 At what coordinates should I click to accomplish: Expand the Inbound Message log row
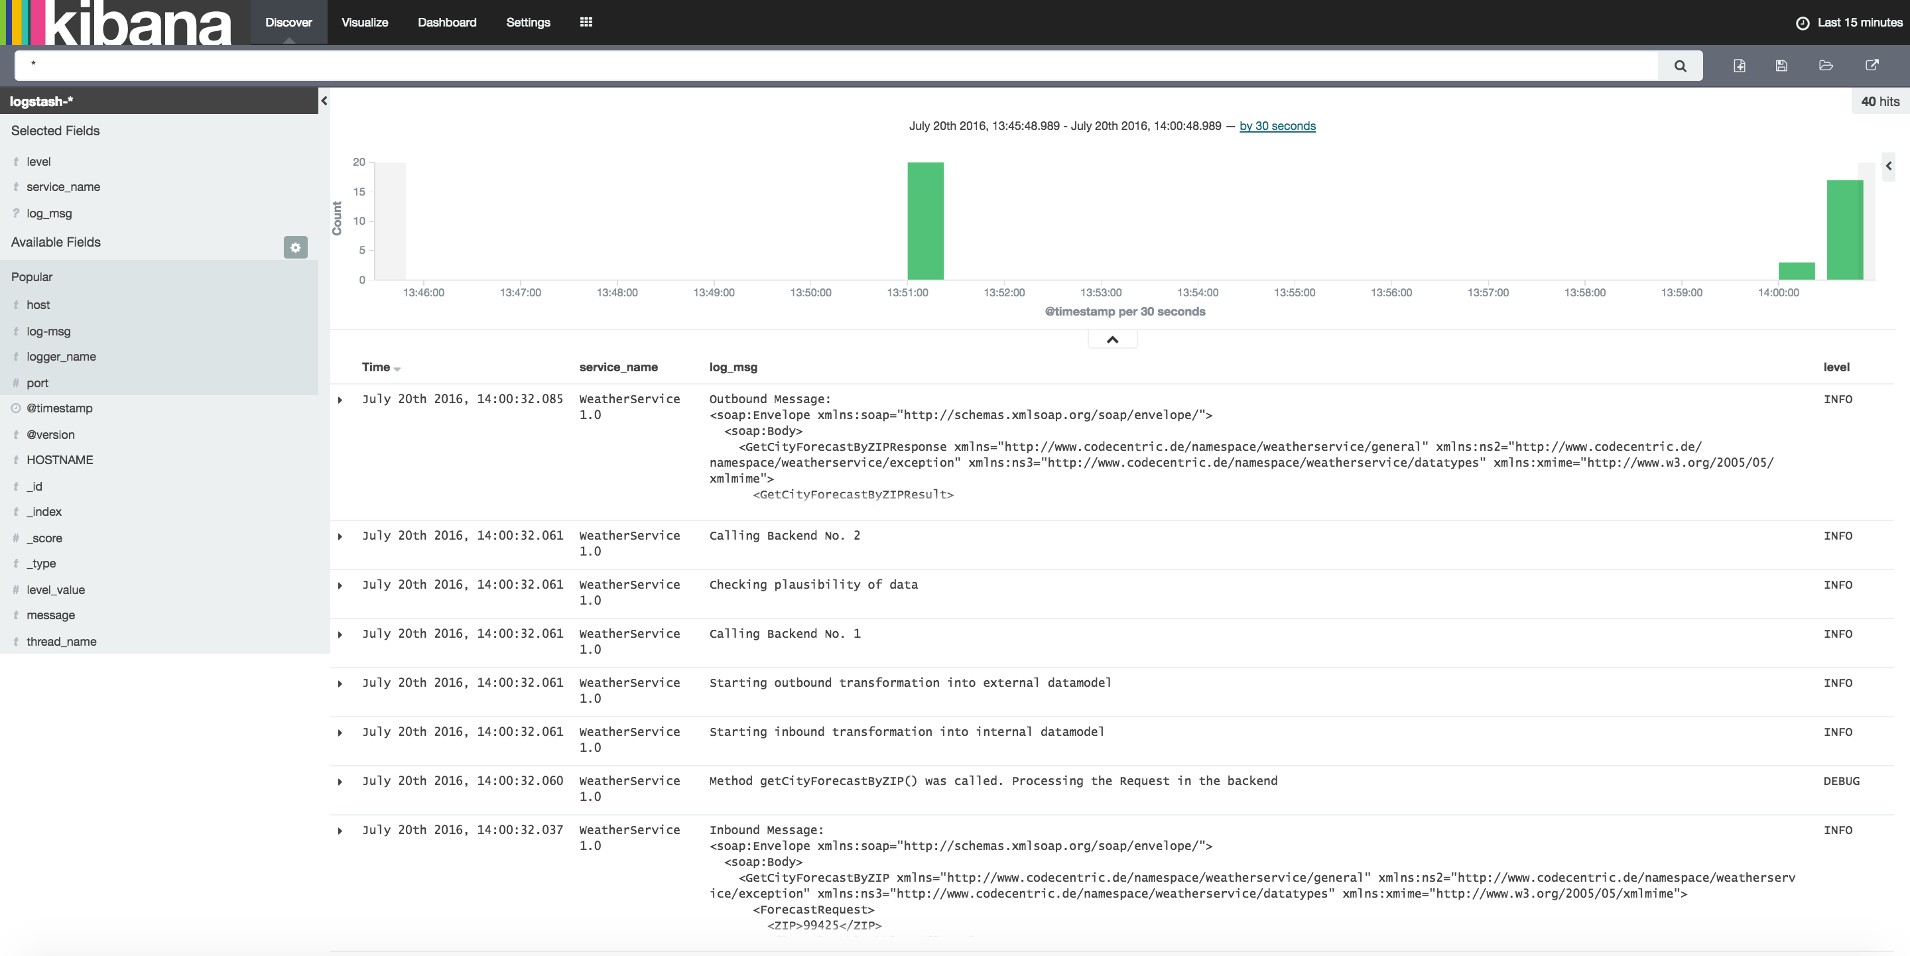340,831
